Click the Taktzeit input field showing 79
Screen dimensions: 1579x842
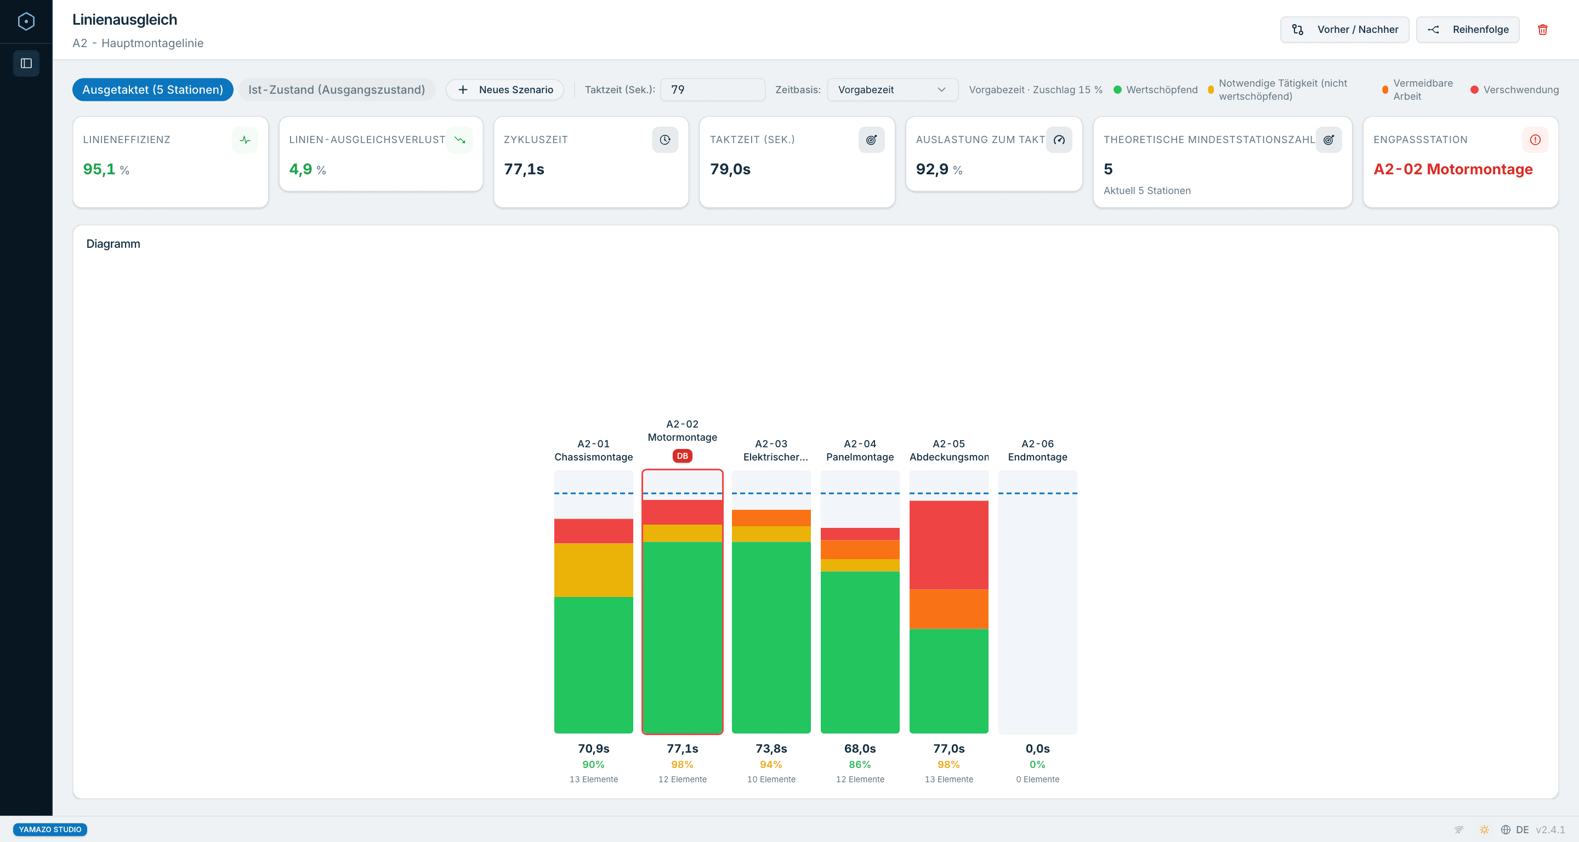[x=713, y=89]
